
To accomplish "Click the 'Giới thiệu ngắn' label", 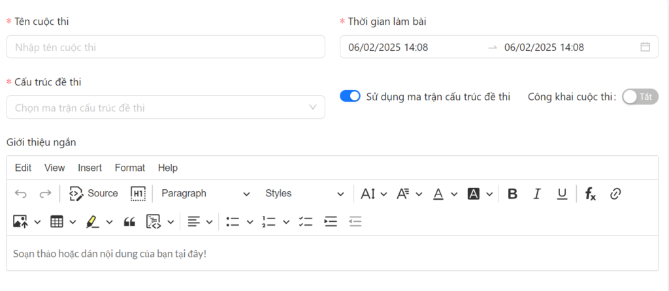I will [x=41, y=143].
